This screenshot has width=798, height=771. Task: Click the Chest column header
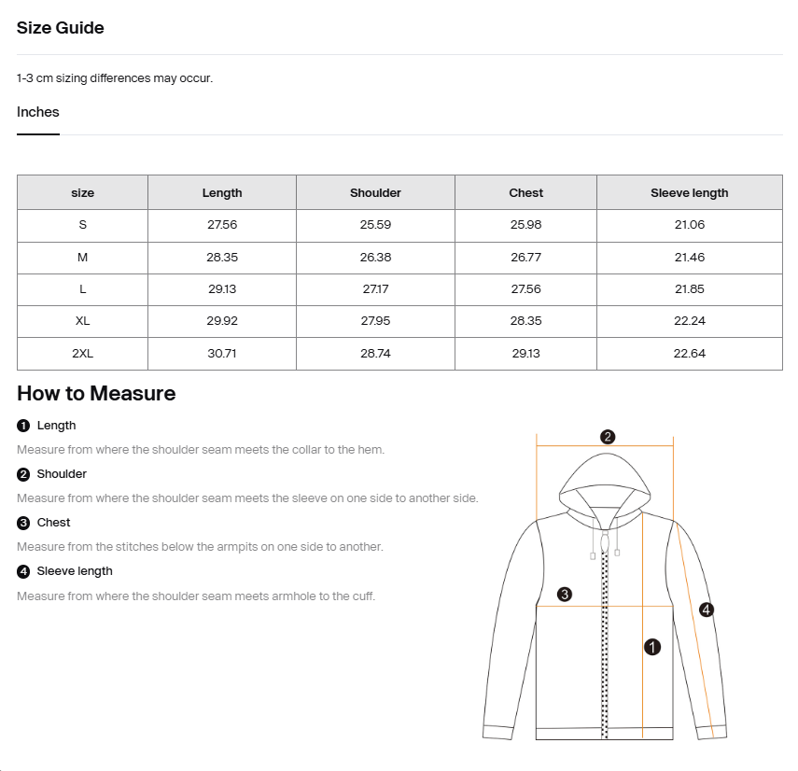pos(525,193)
